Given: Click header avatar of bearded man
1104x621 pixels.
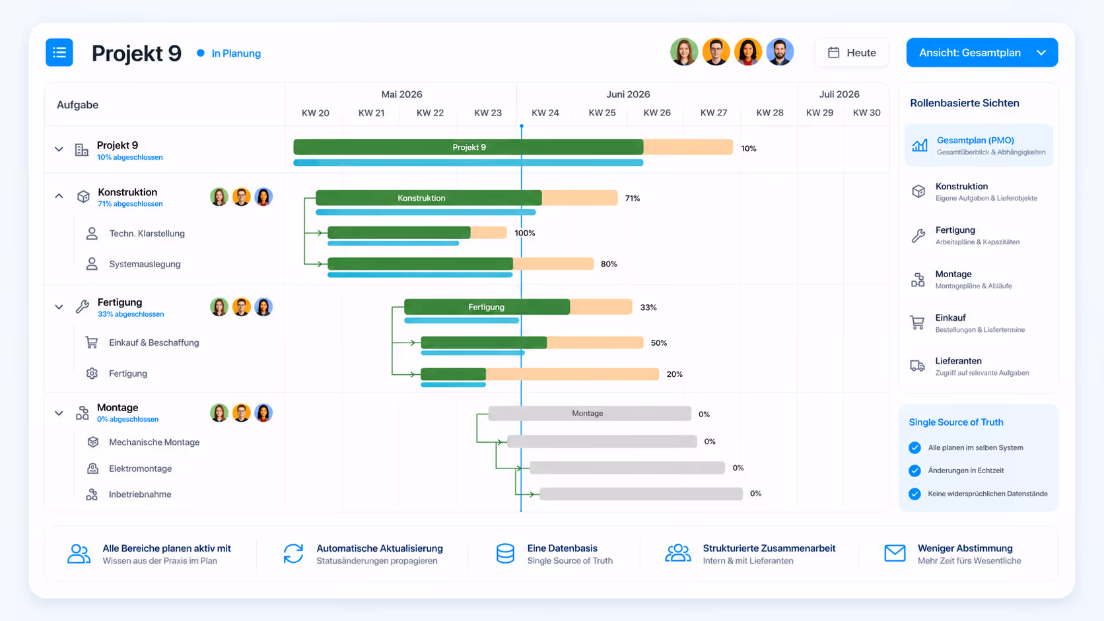Looking at the screenshot, I should coord(780,51).
